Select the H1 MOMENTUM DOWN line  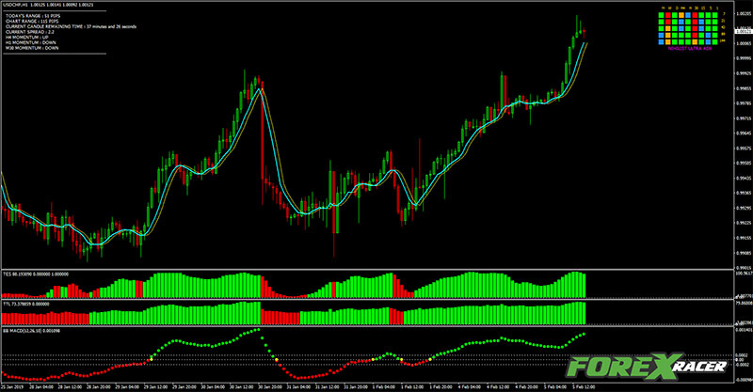click(31, 42)
